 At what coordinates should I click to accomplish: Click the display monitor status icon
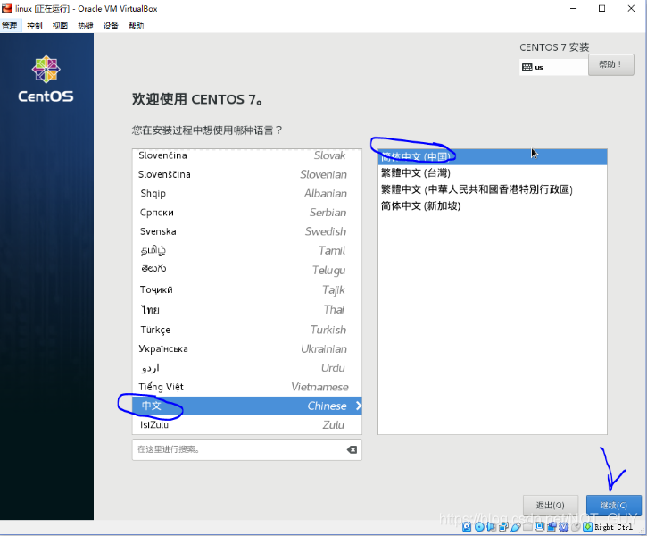(x=539, y=526)
